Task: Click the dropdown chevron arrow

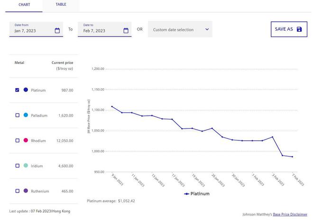Action: 207,29
